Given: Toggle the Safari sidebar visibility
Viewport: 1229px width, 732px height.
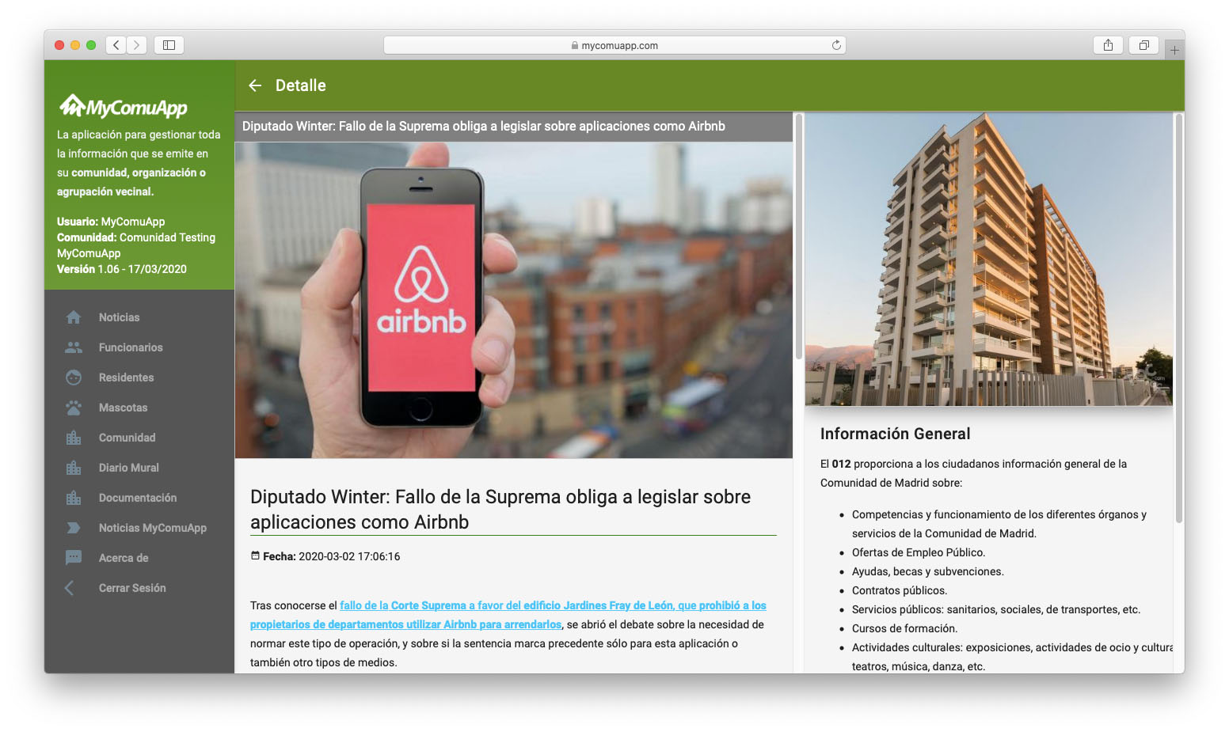Looking at the screenshot, I should [168, 45].
